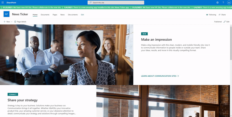232x117 pixels.
Task: Go to the News navigation tab
Action: click(x=62, y=15)
